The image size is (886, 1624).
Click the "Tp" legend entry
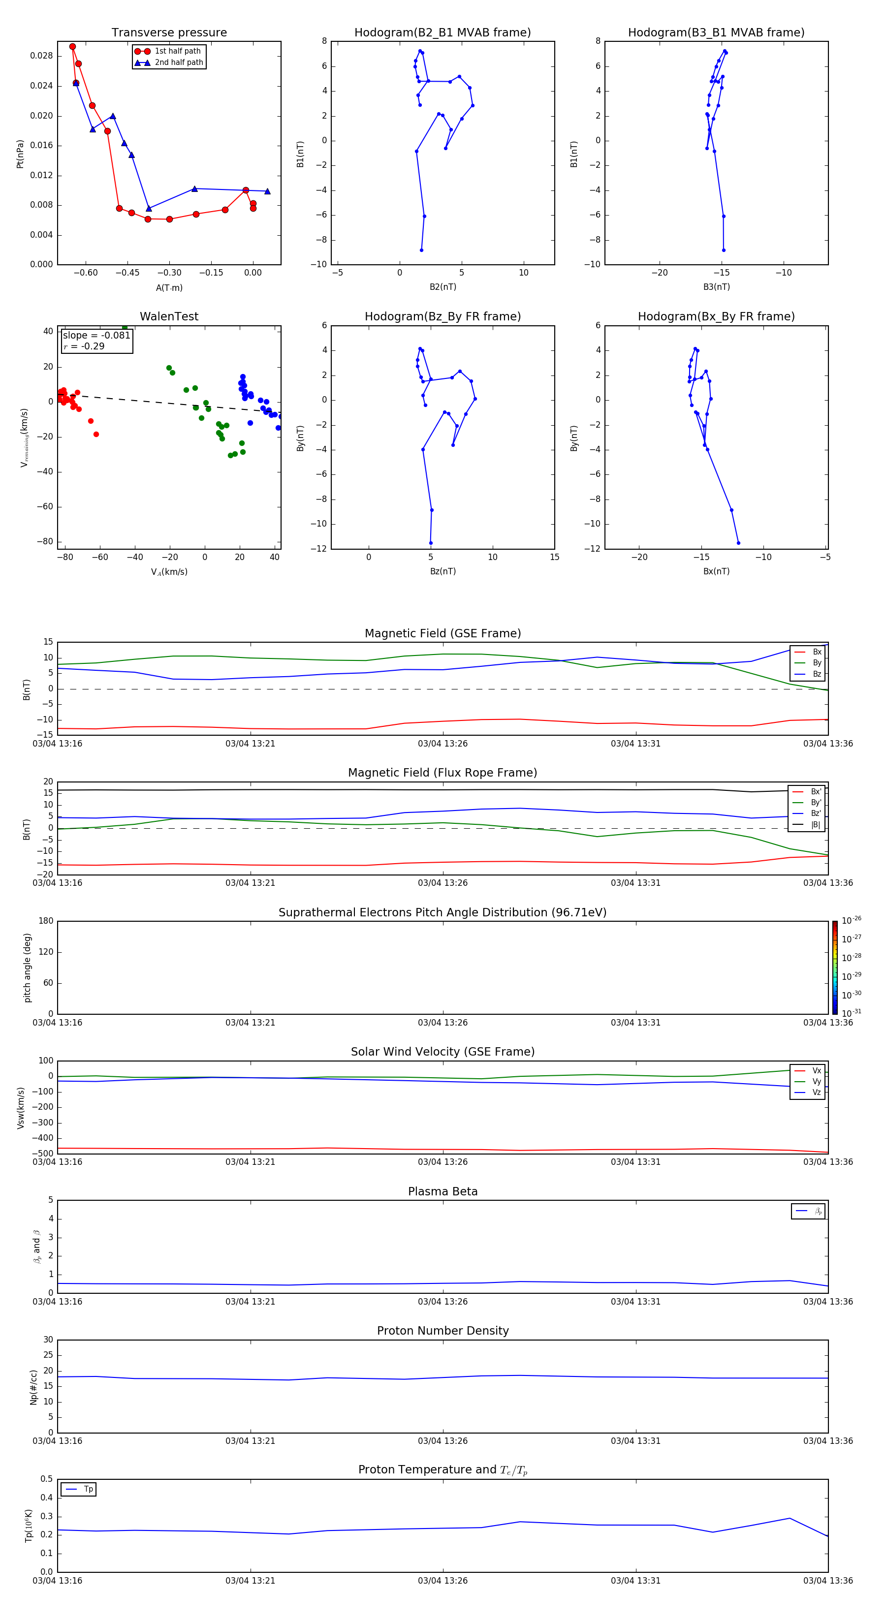[79, 1489]
